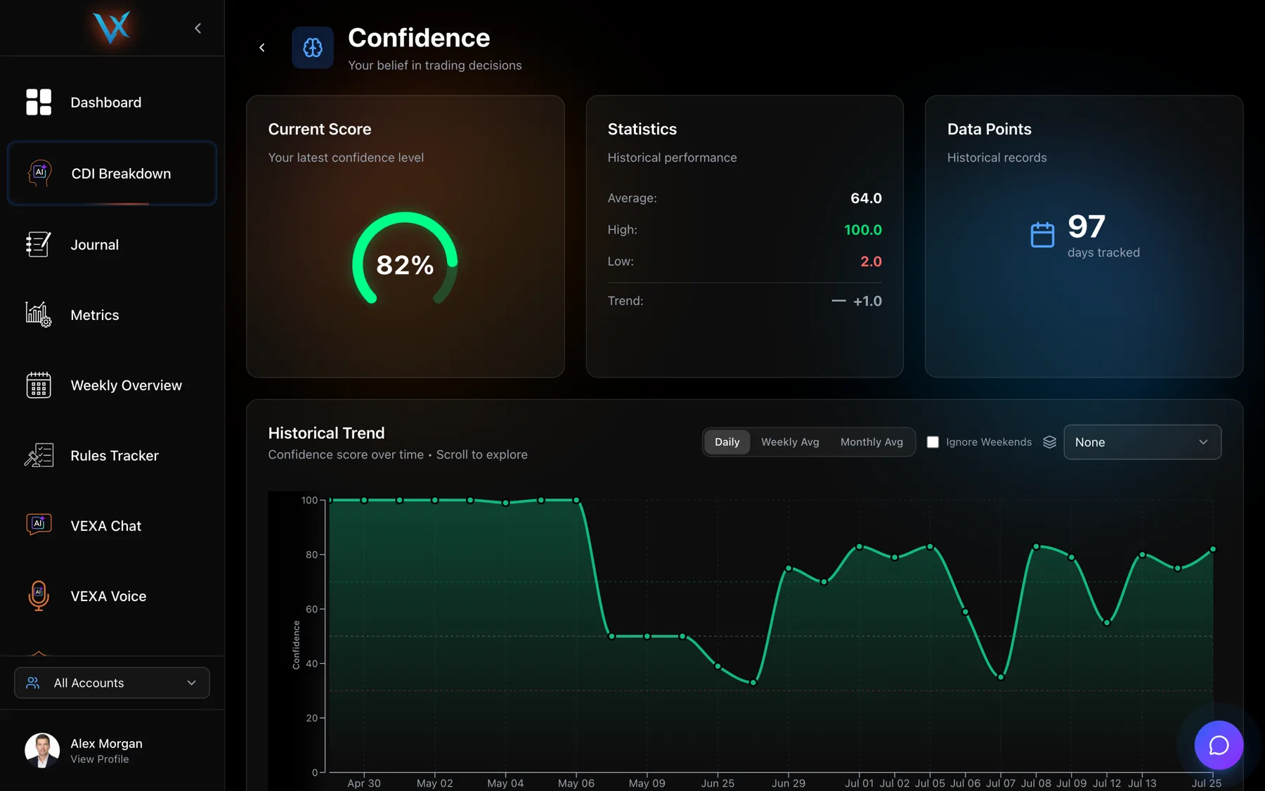Screen dimensions: 1265x791
Task: Click the High value 100.0
Action: pyautogui.click(x=862, y=230)
